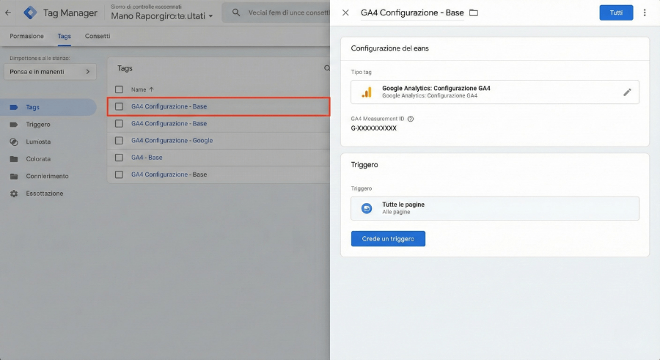Open Colorata in the left sidebar
The image size is (660, 360).
[38, 159]
